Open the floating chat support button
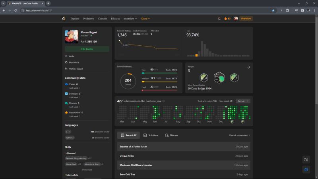 [x=306, y=169]
